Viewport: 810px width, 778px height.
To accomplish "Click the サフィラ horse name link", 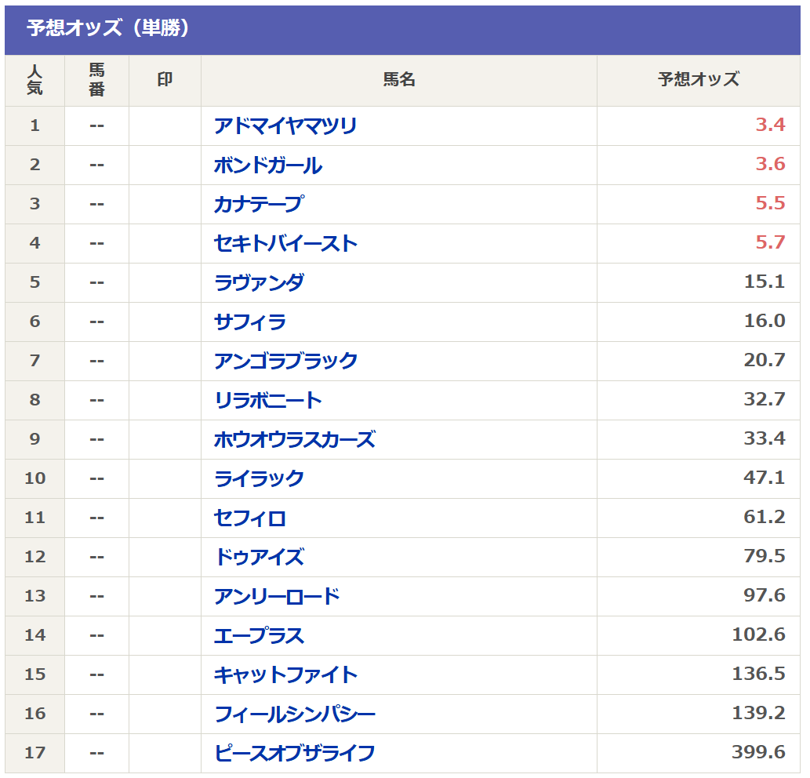I will tap(250, 322).
